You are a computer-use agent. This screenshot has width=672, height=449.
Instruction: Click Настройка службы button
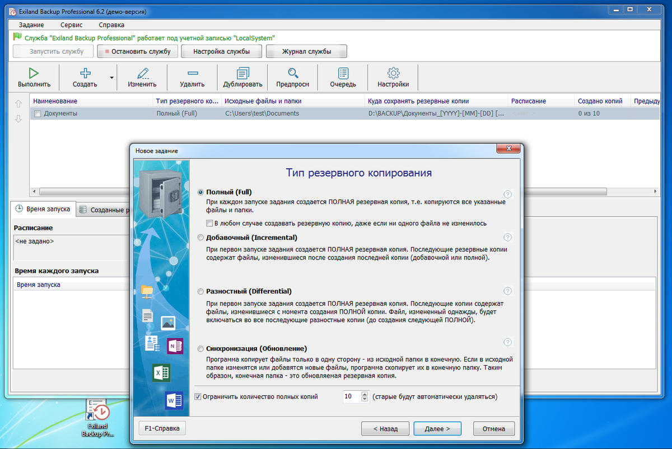(221, 51)
